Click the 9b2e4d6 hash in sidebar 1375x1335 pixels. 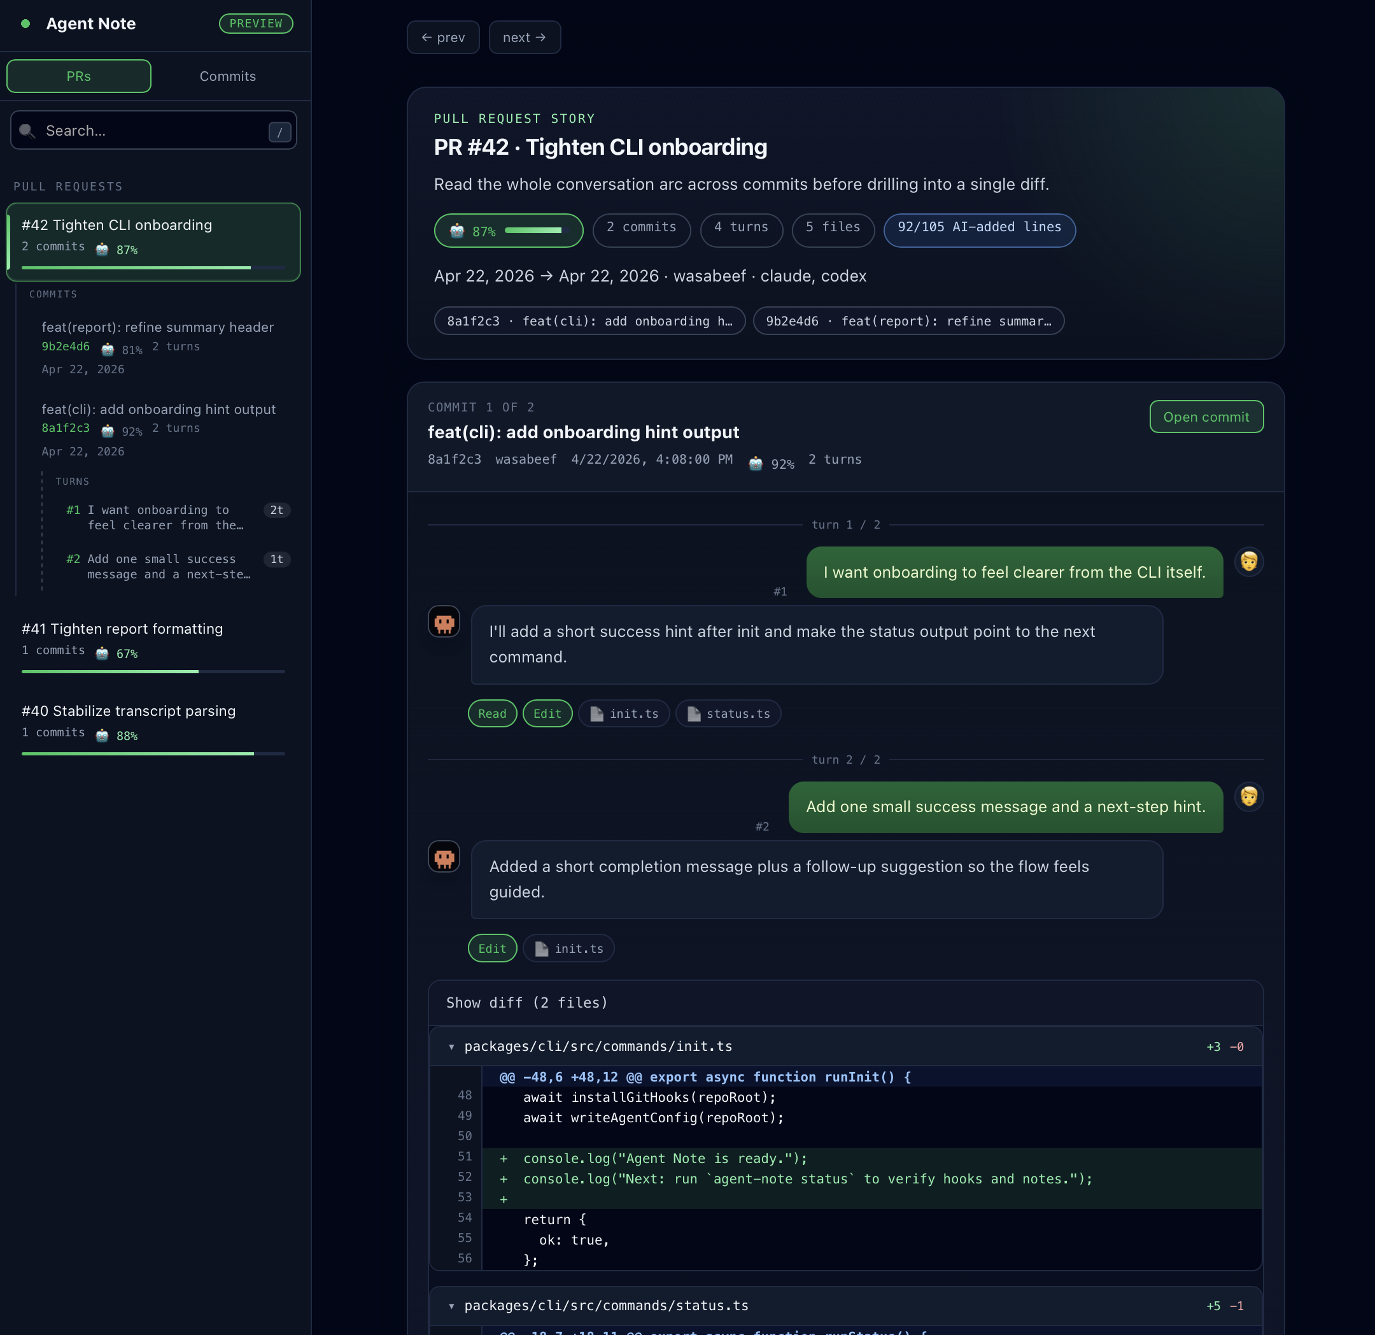(x=65, y=346)
